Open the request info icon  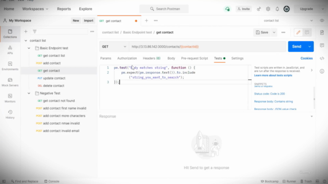click(x=322, y=72)
